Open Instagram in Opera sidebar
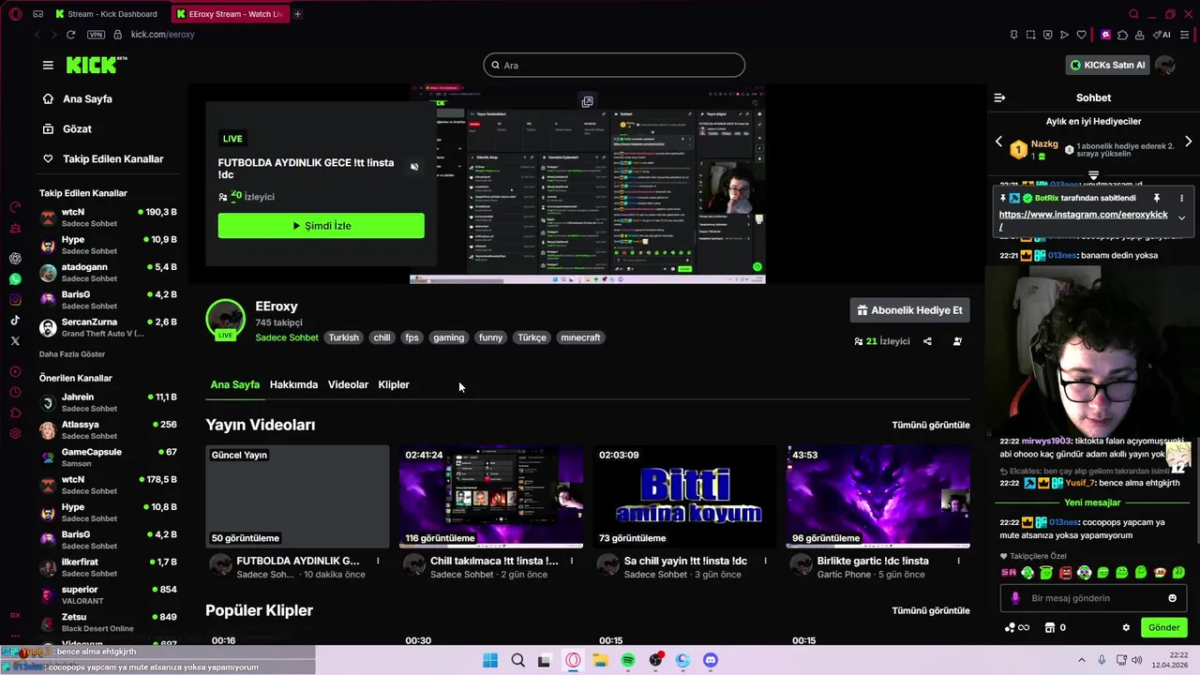 click(15, 300)
